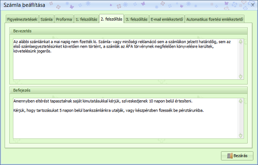
Task: Open Automatikus fizetési emlékeztető tab
Action: coord(215,19)
